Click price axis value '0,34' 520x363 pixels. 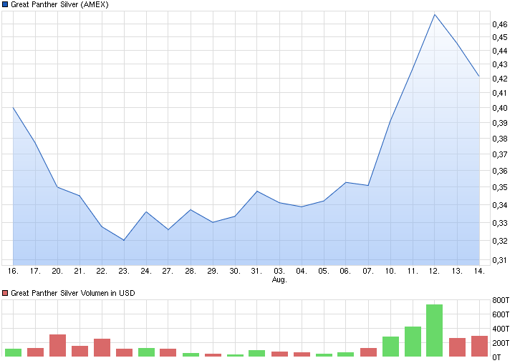(x=500, y=205)
